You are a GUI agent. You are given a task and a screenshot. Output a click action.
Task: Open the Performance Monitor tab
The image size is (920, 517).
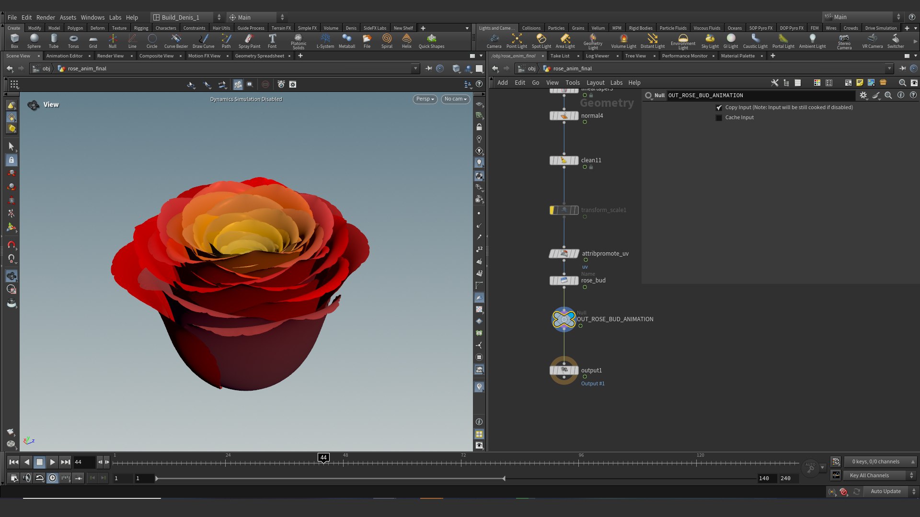point(685,56)
